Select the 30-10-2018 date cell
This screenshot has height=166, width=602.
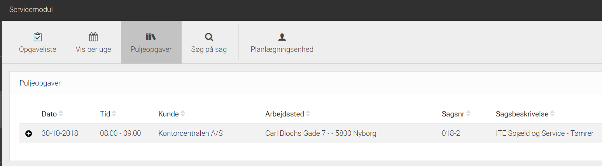(60, 133)
